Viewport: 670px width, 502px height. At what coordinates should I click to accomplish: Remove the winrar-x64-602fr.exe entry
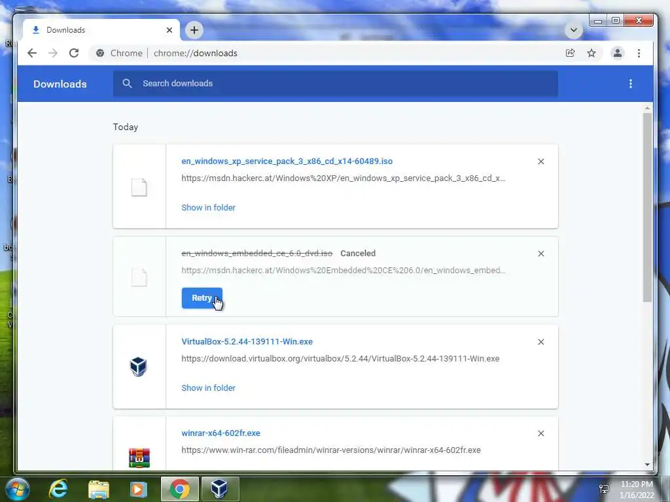pyautogui.click(x=541, y=433)
